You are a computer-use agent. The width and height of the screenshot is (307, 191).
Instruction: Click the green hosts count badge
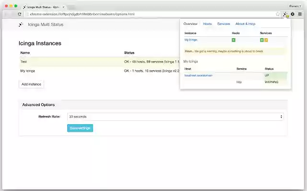[234, 40]
